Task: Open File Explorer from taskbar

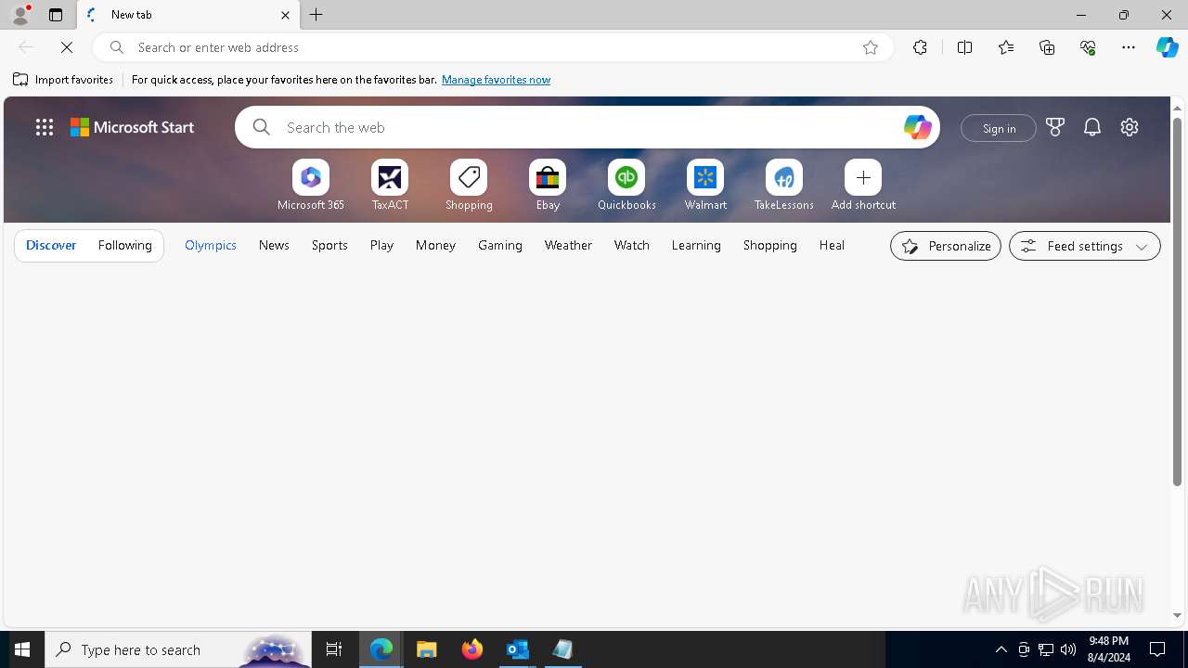Action: 427,649
